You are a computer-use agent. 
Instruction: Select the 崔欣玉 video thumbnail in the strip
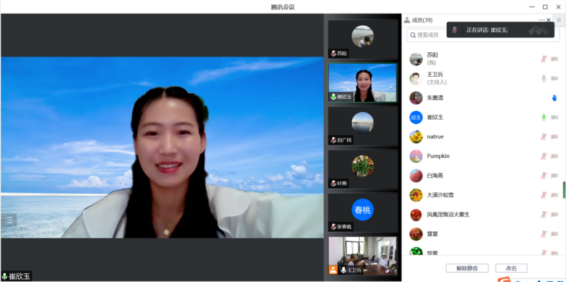[x=363, y=83]
